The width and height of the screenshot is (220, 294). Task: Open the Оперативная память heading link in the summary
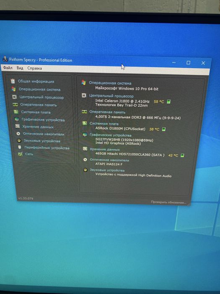click(x=107, y=112)
